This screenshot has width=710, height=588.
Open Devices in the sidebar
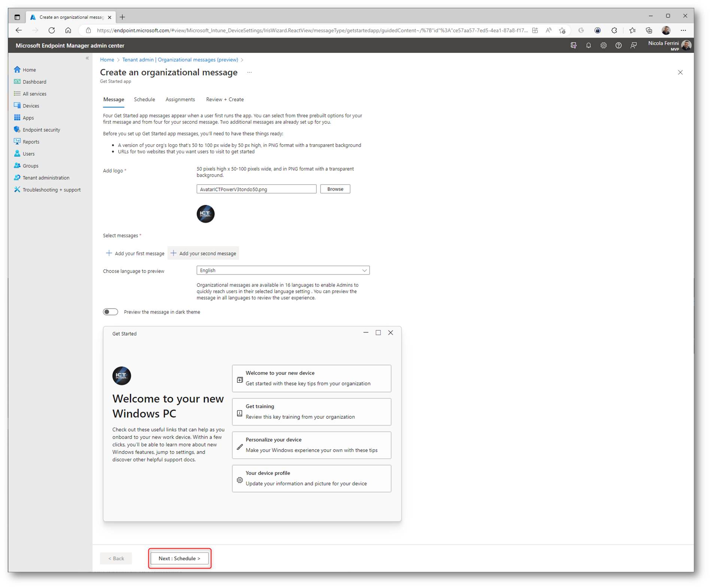pos(26,106)
